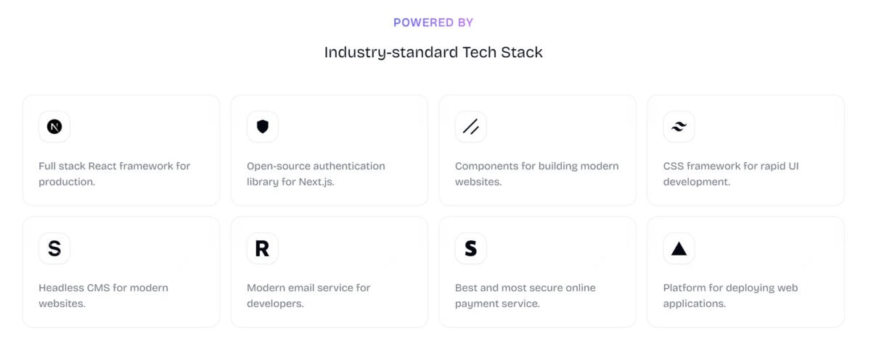Image resolution: width=871 pixels, height=346 pixels.
Task: Click the shield authentication library icon
Action: pyautogui.click(x=263, y=127)
